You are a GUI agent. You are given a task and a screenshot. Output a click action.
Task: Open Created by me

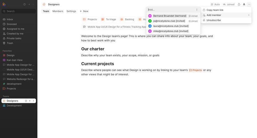coord(19,34)
